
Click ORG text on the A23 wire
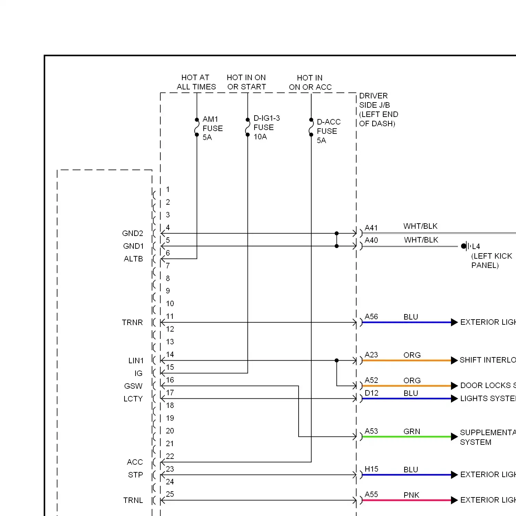pyautogui.click(x=412, y=355)
